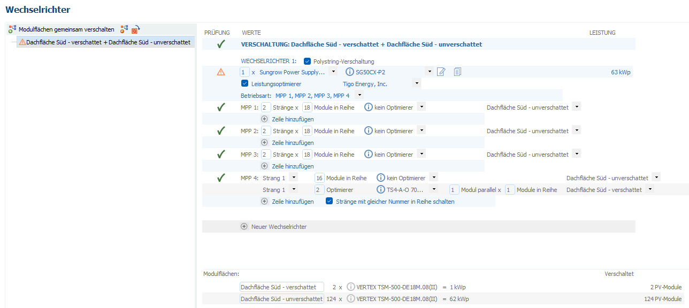
Task: Click the MPP 1 Module in Reihe field
Action: (307, 107)
